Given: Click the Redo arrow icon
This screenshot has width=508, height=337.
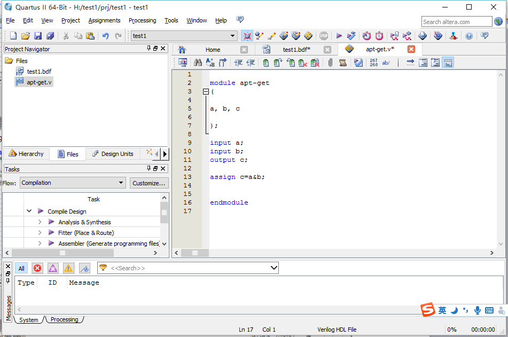Looking at the screenshot, I should click(118, 36).
